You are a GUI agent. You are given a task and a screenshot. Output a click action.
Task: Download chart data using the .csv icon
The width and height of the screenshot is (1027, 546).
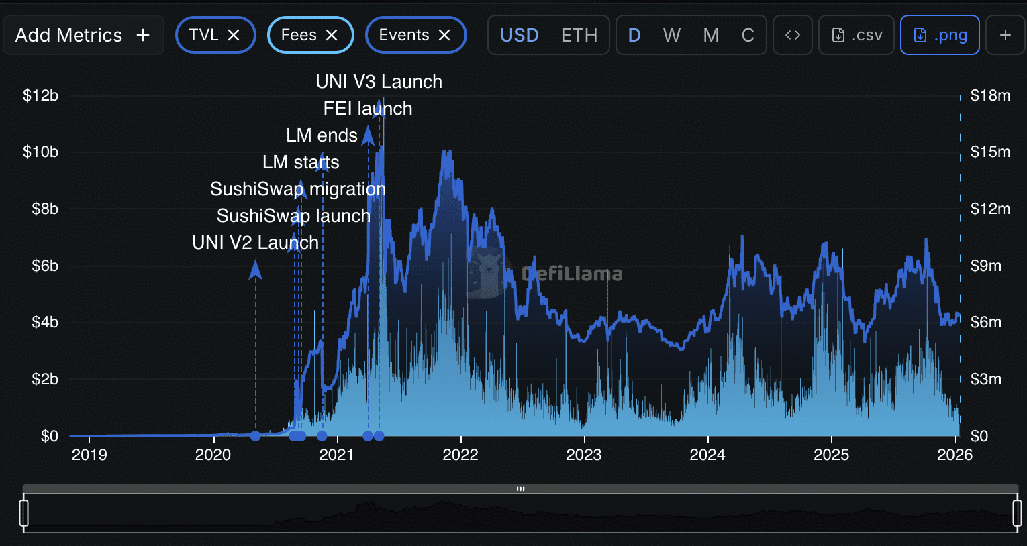pos(856,35)
